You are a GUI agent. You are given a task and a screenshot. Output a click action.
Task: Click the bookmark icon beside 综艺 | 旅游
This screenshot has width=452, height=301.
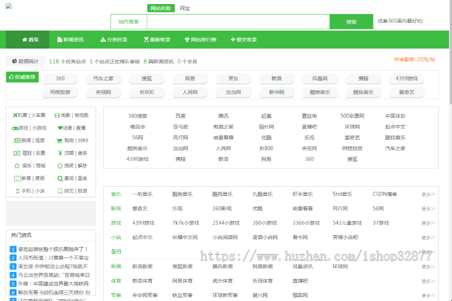click(x=60, y=191)
